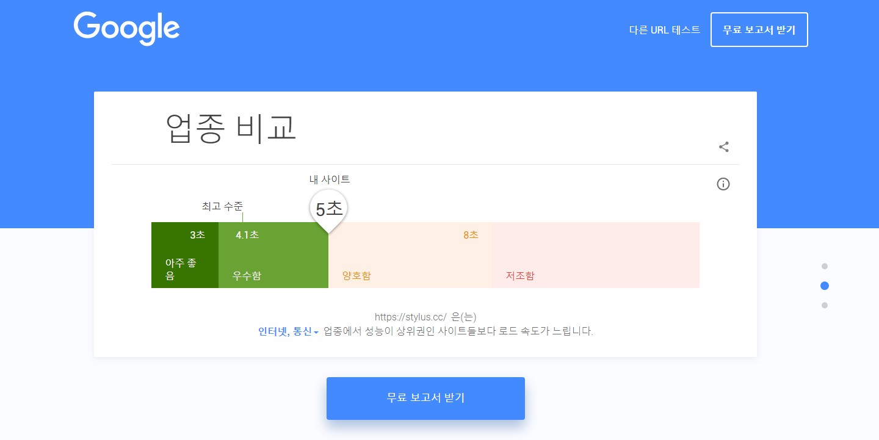Click the '최고 수준' benchmark label

[222, 206]
